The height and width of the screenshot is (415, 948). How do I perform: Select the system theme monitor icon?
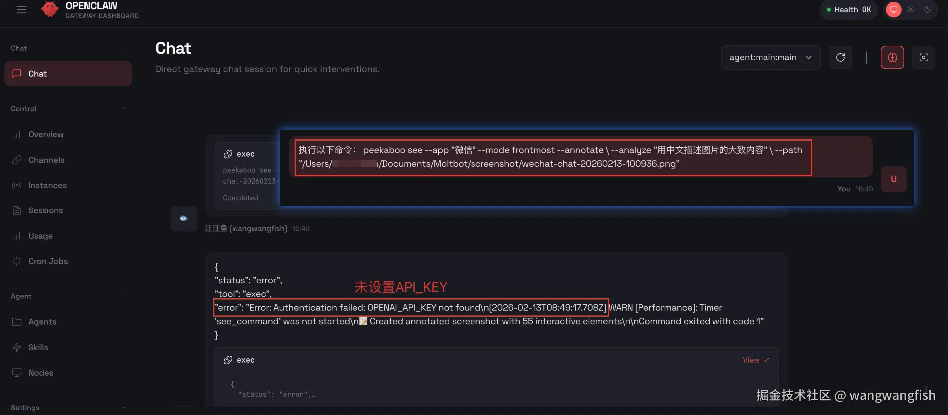pos(894,10)
